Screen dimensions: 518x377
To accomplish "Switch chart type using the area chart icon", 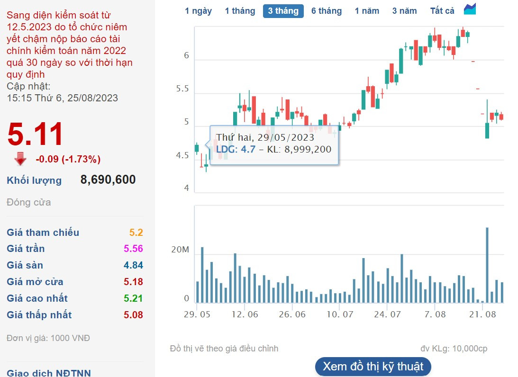I will coord(470,9).
